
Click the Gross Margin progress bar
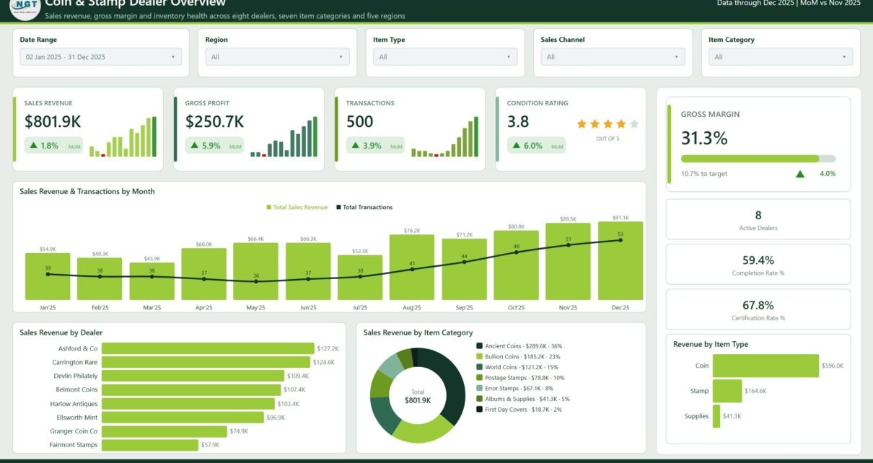(758, 159)
